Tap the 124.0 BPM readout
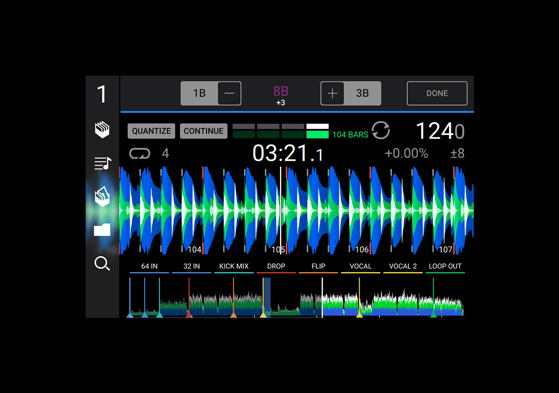The width and height of the screenshot is (559, 393). tap(440, 131)
